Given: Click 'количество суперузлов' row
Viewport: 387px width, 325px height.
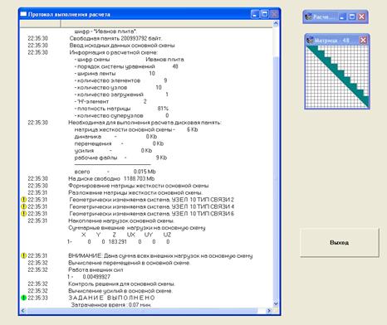Looking at the screenshot, I should (121, 115).
